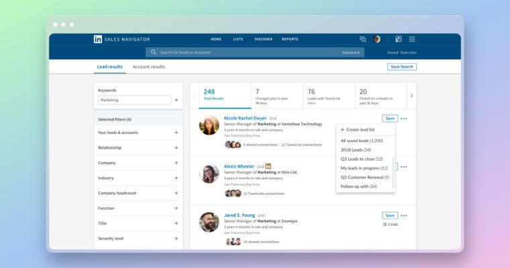Click the Save Search button
This screenshot has width=510, height=268.
coord(401,67)
